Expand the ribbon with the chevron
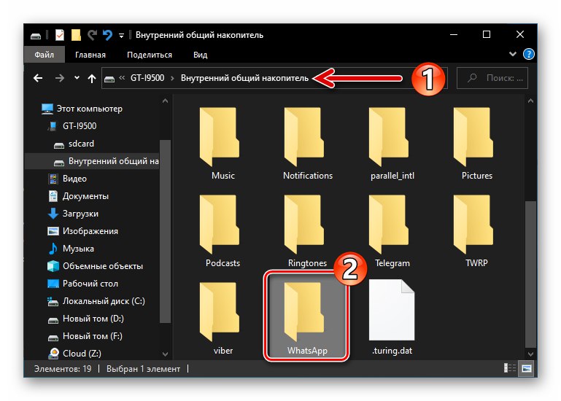Image resolution: width=561 pixels, height=401 pixels. coord(513,54)
